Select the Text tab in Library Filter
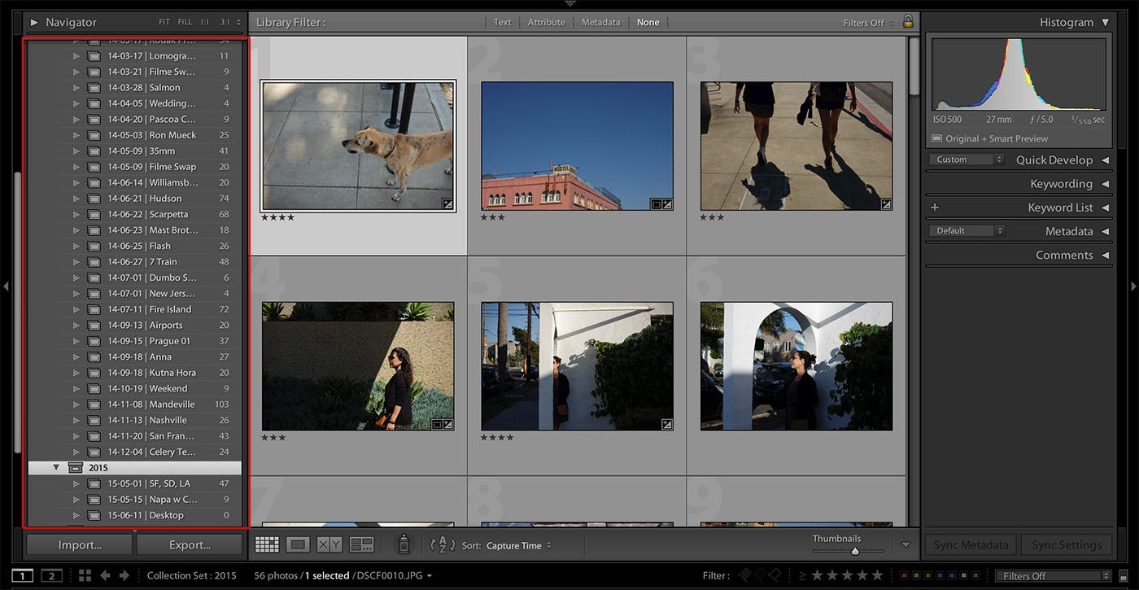Viewport: 1139px width, 590px height. click(503, 22)
